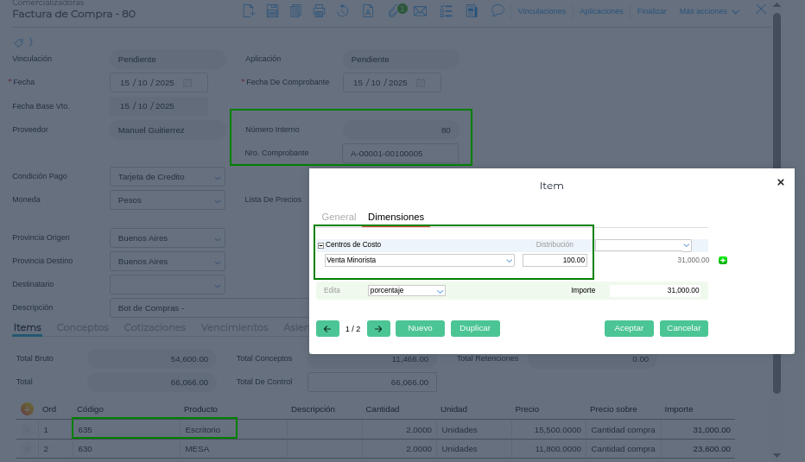This screenshot has width=805, height=462.
Task: Click the save diskette icon in toolbar
Action: 272,11
